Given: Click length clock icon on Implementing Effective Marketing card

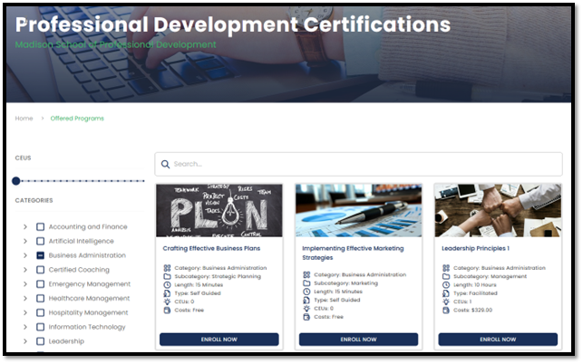Looking at the screenshot, I should pyautogui.click(x=306, y=292).
